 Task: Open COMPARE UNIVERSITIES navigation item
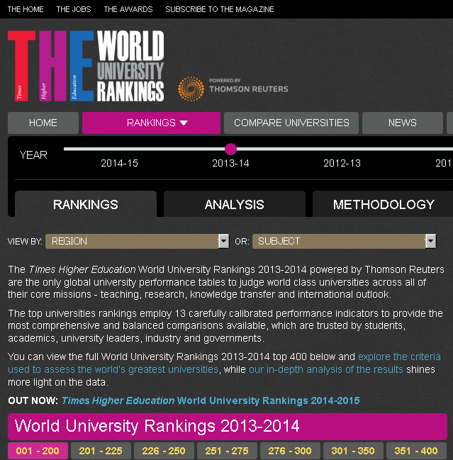pyautogui.click(x=291, y=123)
